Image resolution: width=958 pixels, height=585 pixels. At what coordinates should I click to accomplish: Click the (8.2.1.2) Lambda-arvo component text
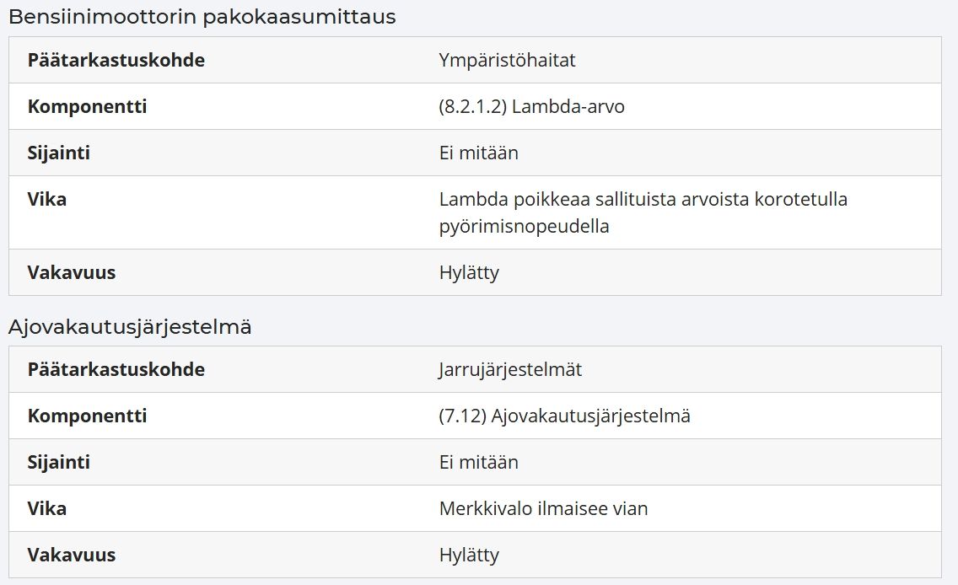(531, 106)
